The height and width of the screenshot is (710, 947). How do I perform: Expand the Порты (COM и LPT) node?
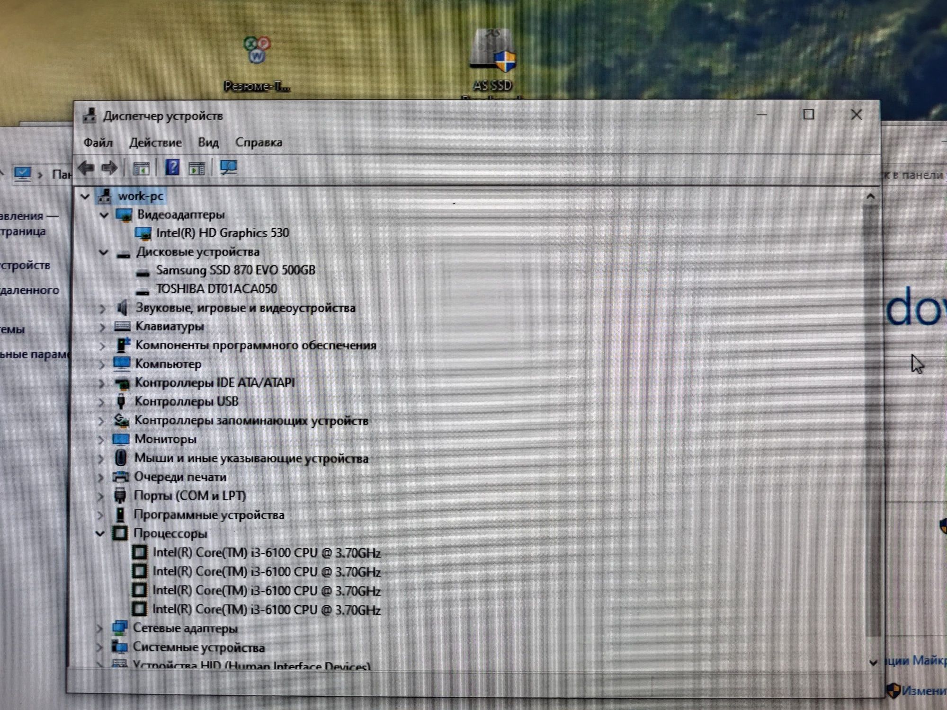click(x=100, y=496)
